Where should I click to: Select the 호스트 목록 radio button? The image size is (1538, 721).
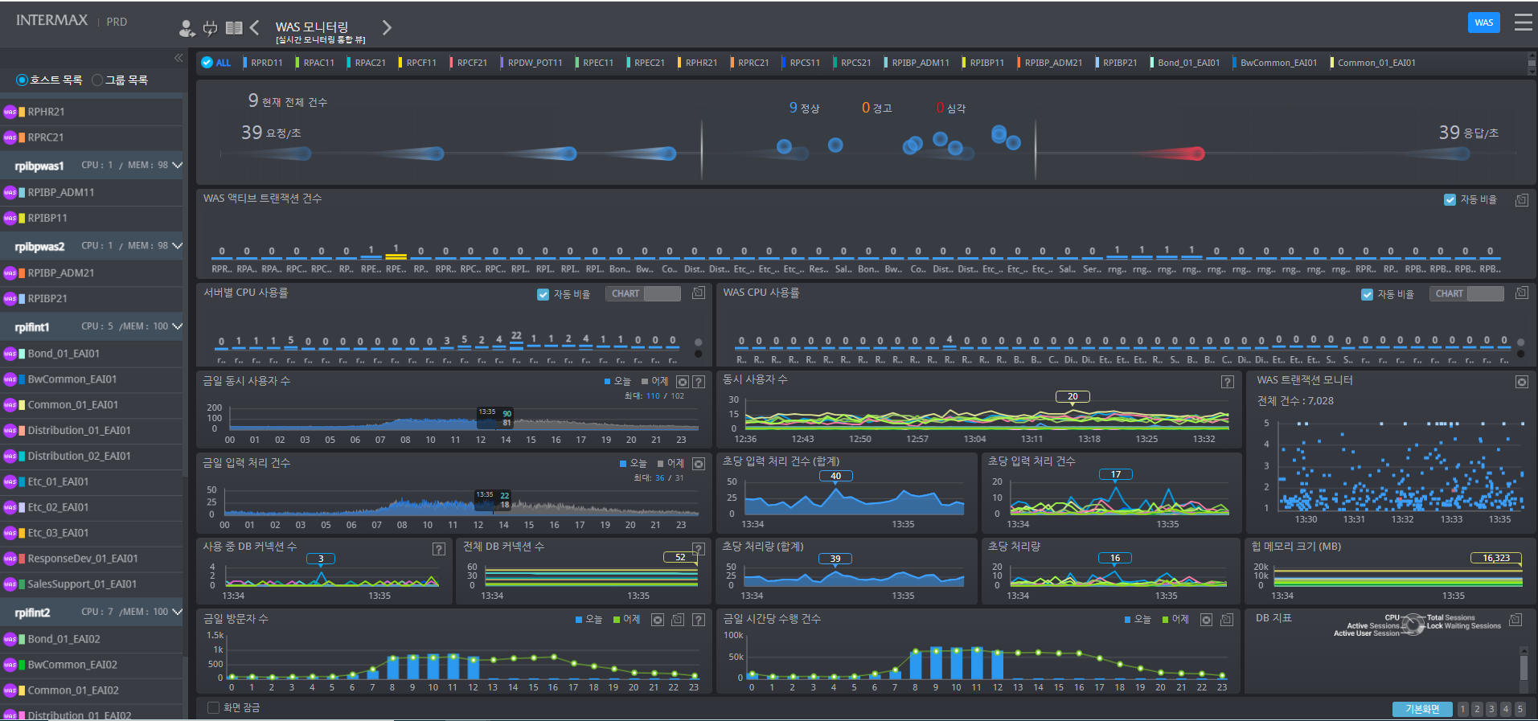click(x=23, y=80)
